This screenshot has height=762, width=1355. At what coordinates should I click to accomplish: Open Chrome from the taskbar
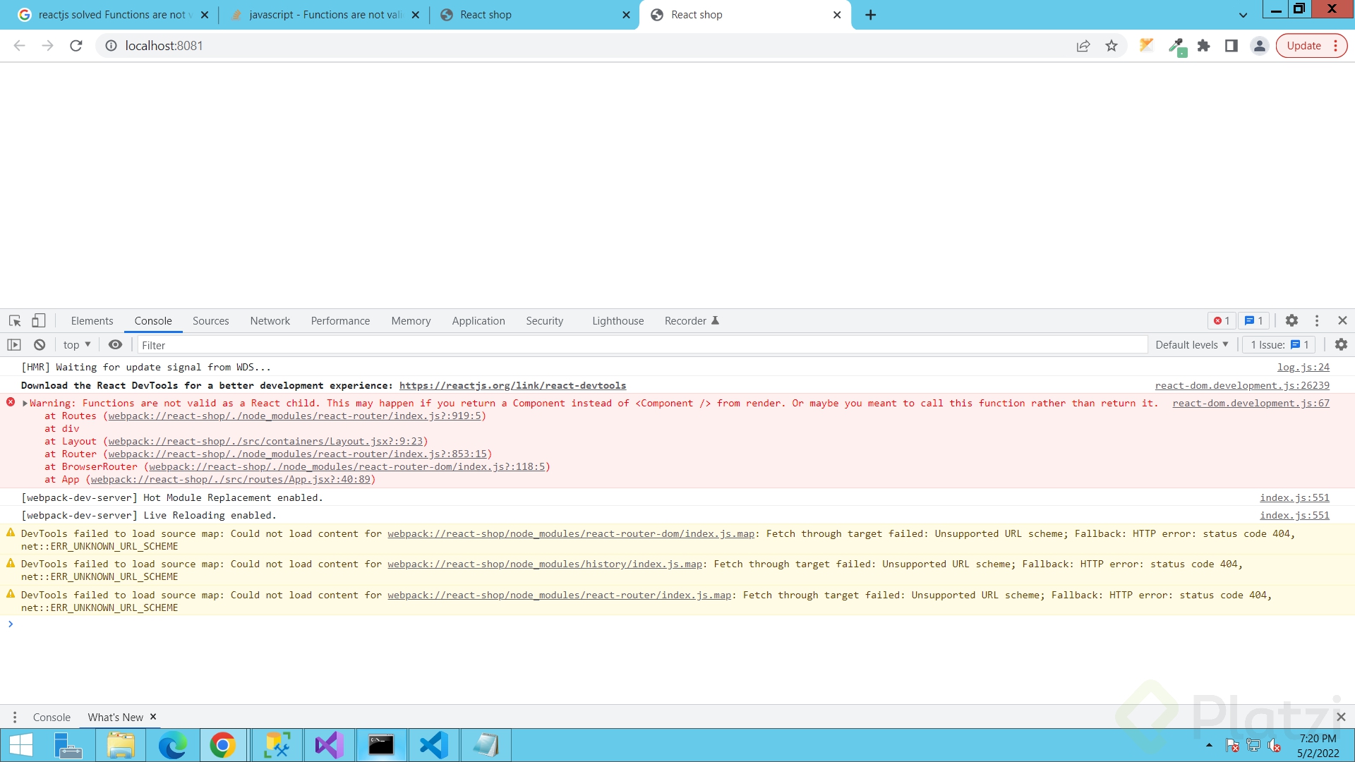223,744
